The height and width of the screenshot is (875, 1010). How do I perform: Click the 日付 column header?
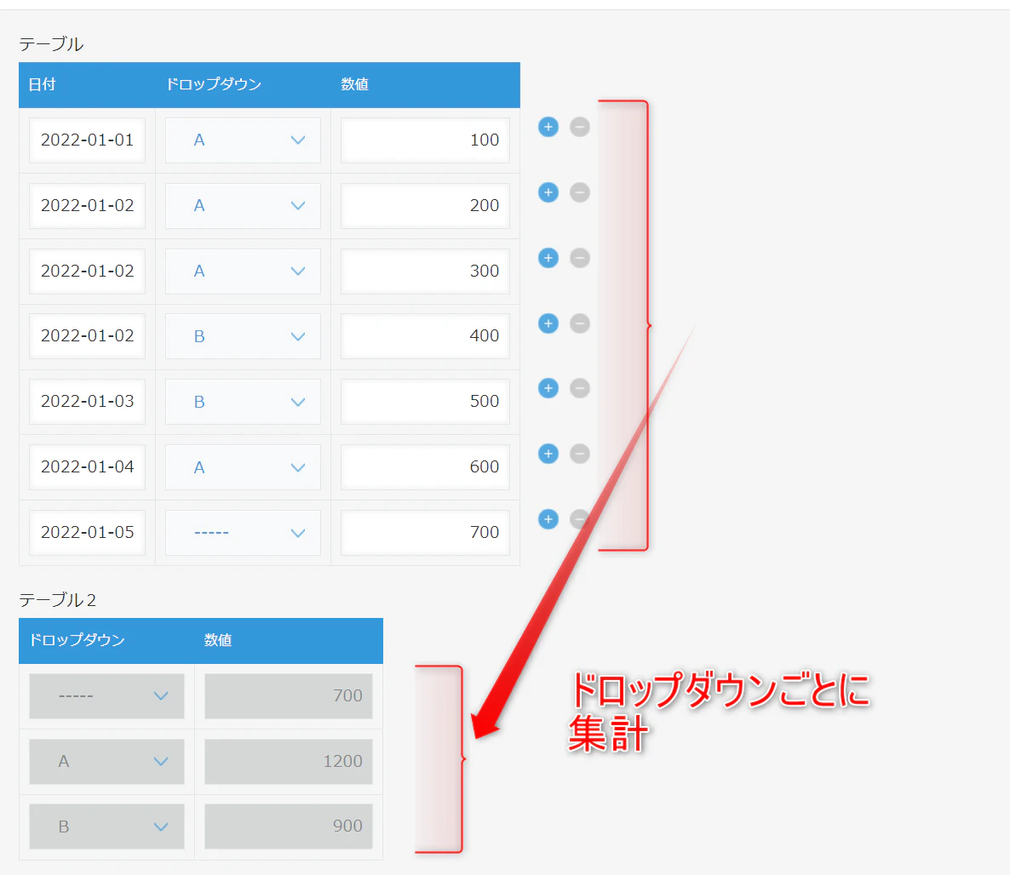[43, 84]
